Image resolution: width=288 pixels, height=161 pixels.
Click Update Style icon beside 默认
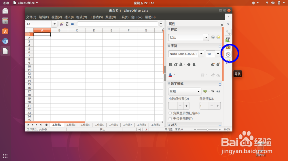coord(213,37)
